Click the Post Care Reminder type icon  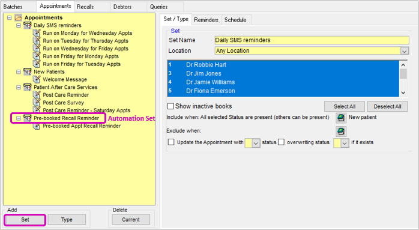(x=37, y=95)
